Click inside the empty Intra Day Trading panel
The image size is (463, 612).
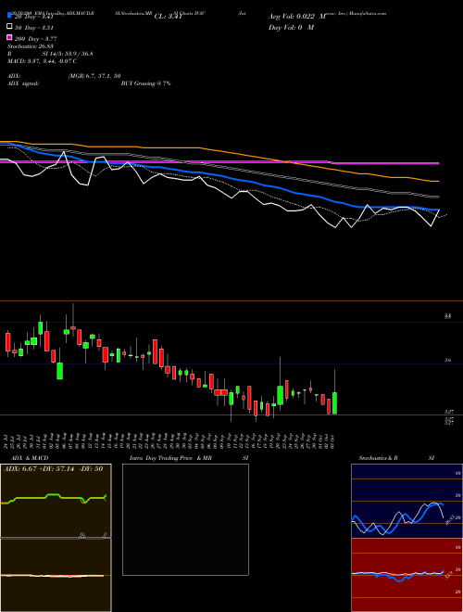click(185, 519)
